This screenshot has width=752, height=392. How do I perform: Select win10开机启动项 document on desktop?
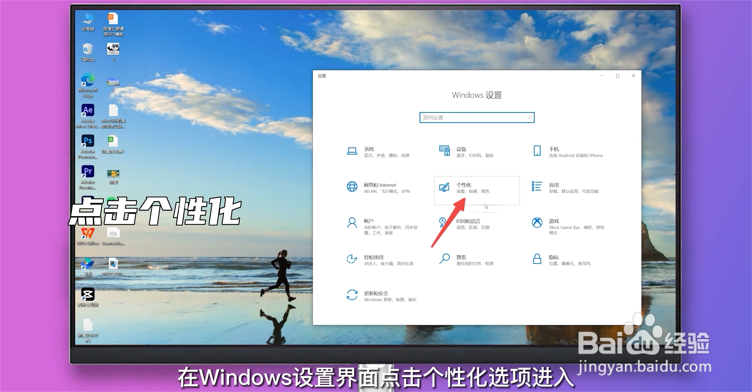pyautogui.click(x=113, y=116)
